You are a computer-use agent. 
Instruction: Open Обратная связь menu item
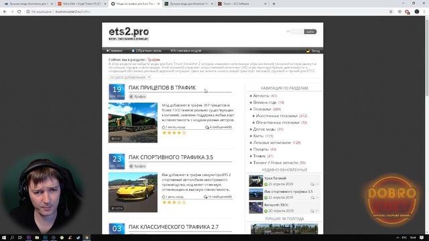tap(147, 51)
